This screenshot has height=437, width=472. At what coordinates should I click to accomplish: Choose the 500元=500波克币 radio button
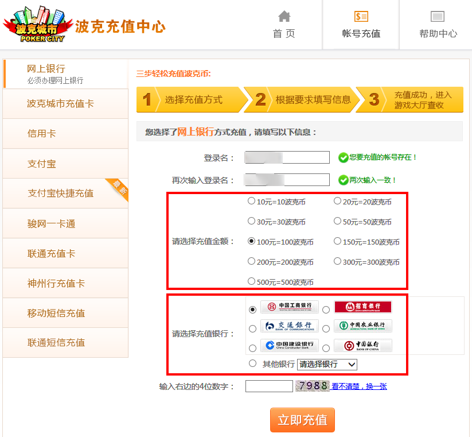[251, 281]
